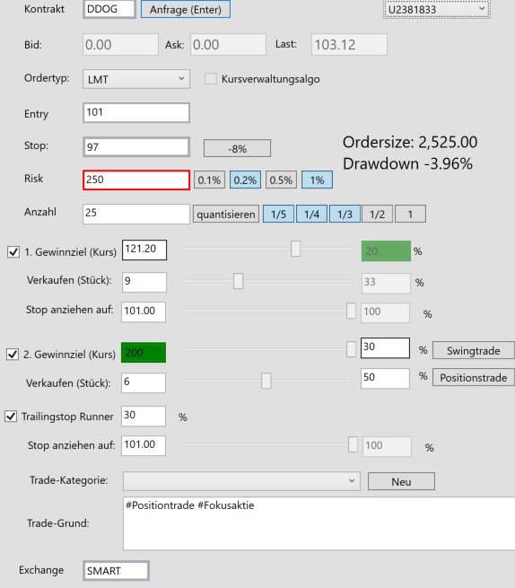Open the account U2381833 dropdown
515x588 pixels.
tap(437, 9)
